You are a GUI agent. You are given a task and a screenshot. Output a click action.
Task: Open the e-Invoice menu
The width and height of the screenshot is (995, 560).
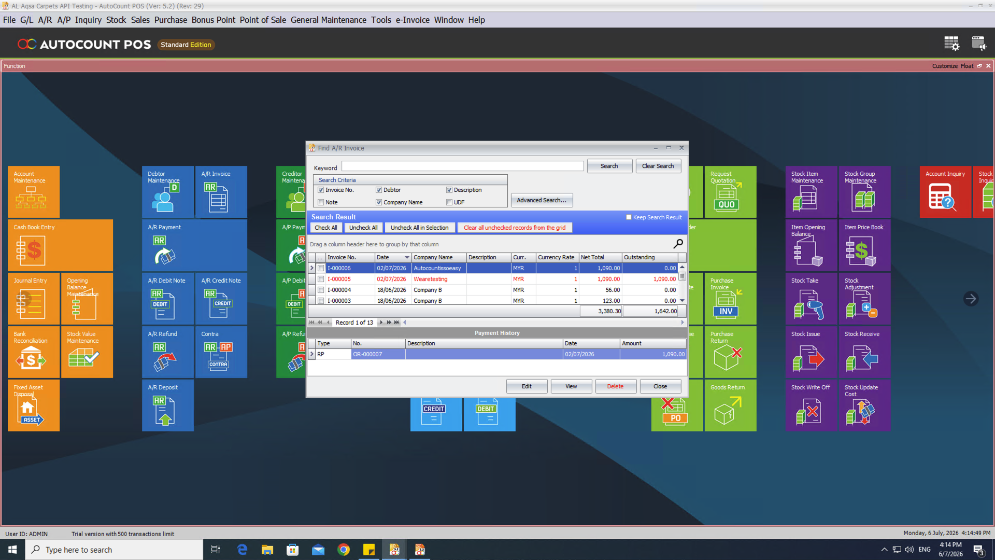point(413,20)
